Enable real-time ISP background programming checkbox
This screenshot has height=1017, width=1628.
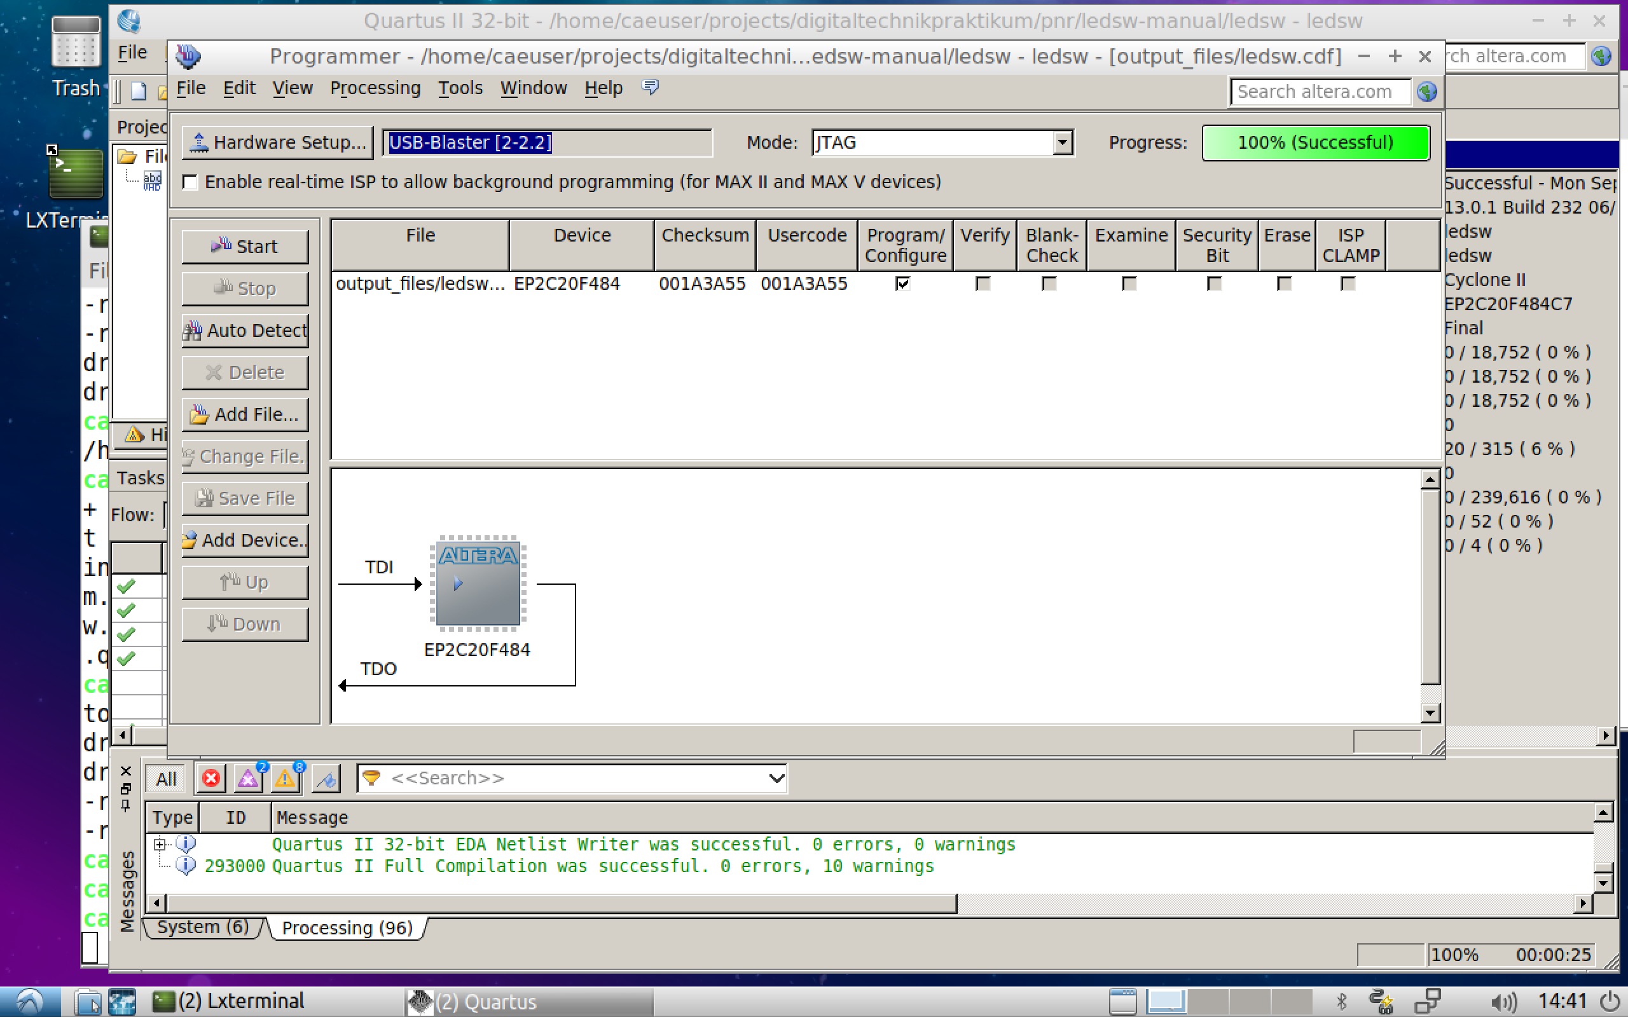190,182
